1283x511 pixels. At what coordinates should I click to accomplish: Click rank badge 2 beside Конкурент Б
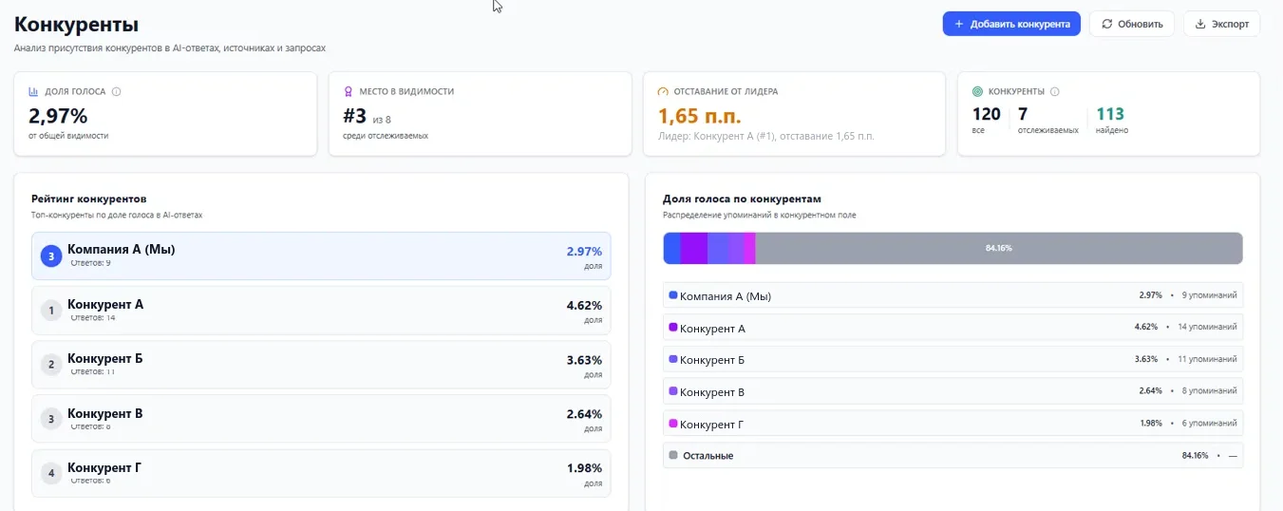click(51, 365)
